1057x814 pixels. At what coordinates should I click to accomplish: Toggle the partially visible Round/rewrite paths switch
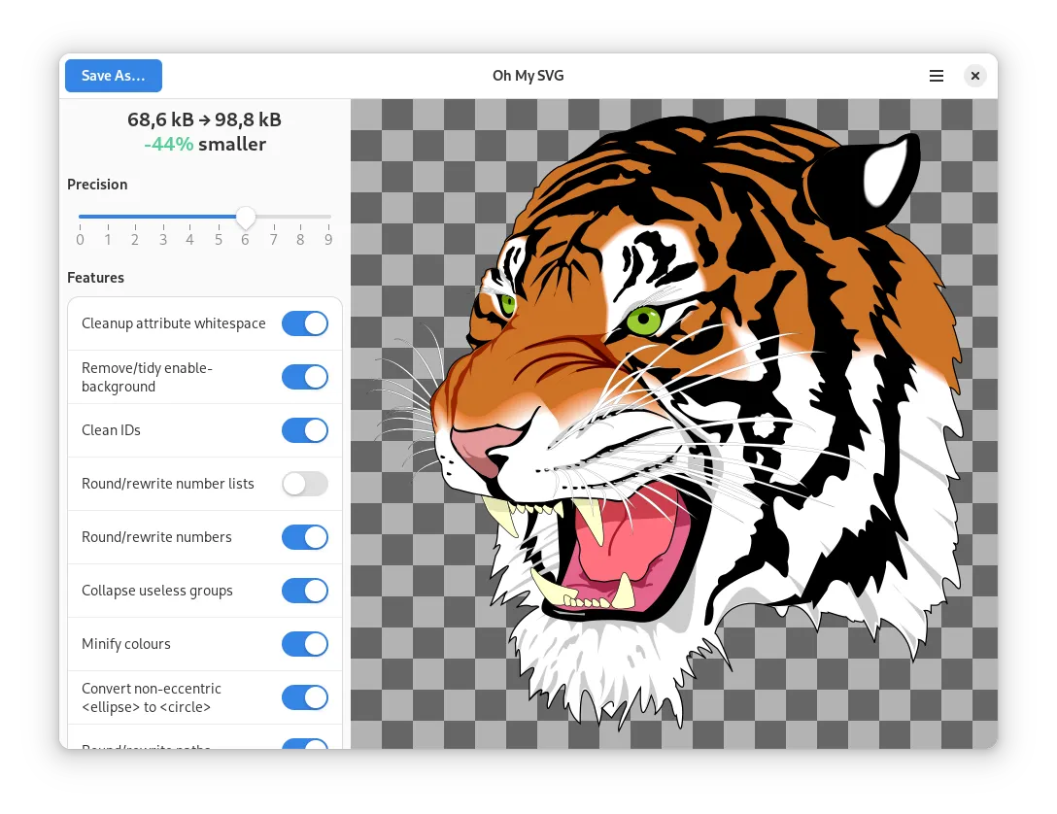click(x=305, y=744)
